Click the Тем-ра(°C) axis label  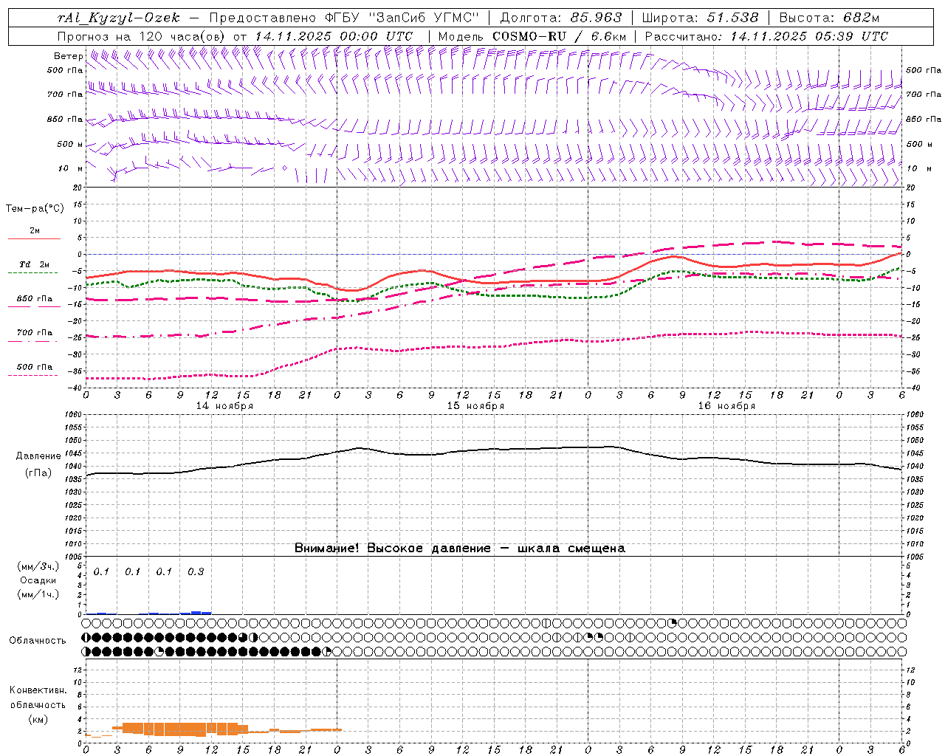[x=35, y=209]
